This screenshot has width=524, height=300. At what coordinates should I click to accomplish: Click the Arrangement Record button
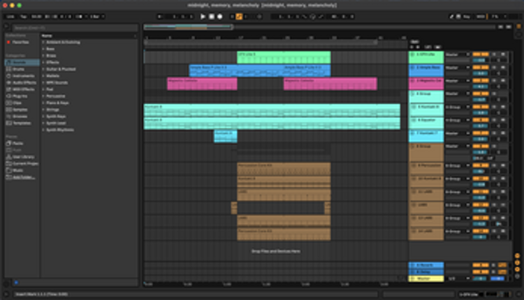[x=220, y=15]
